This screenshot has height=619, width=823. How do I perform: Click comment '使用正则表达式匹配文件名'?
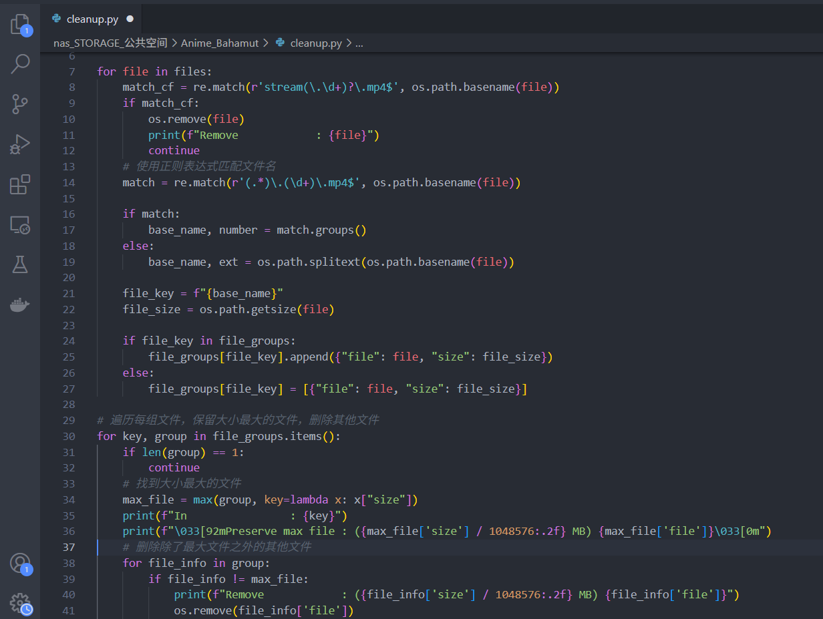pos(206,166)
